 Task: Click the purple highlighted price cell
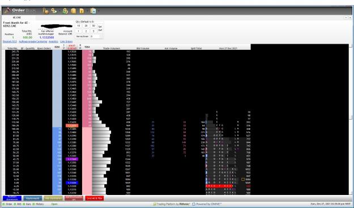point(72,159)
